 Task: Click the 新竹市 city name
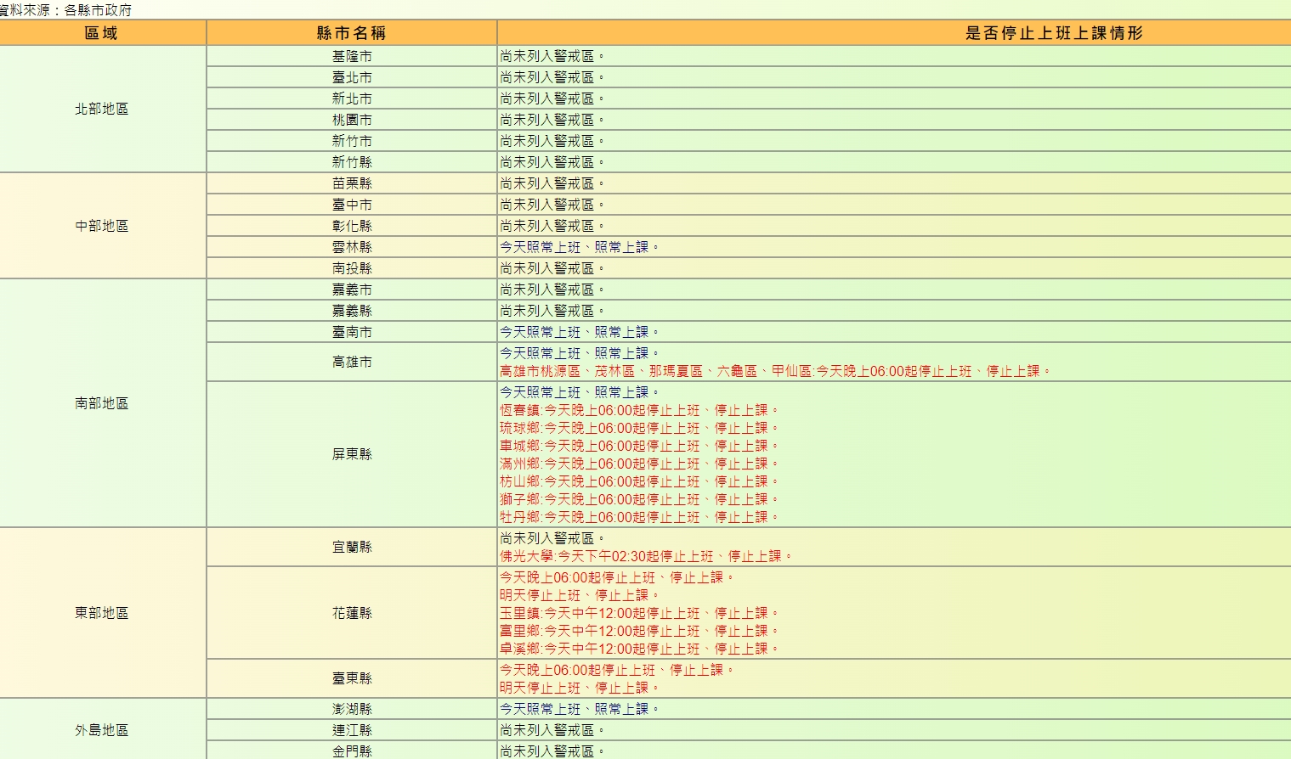352,141
